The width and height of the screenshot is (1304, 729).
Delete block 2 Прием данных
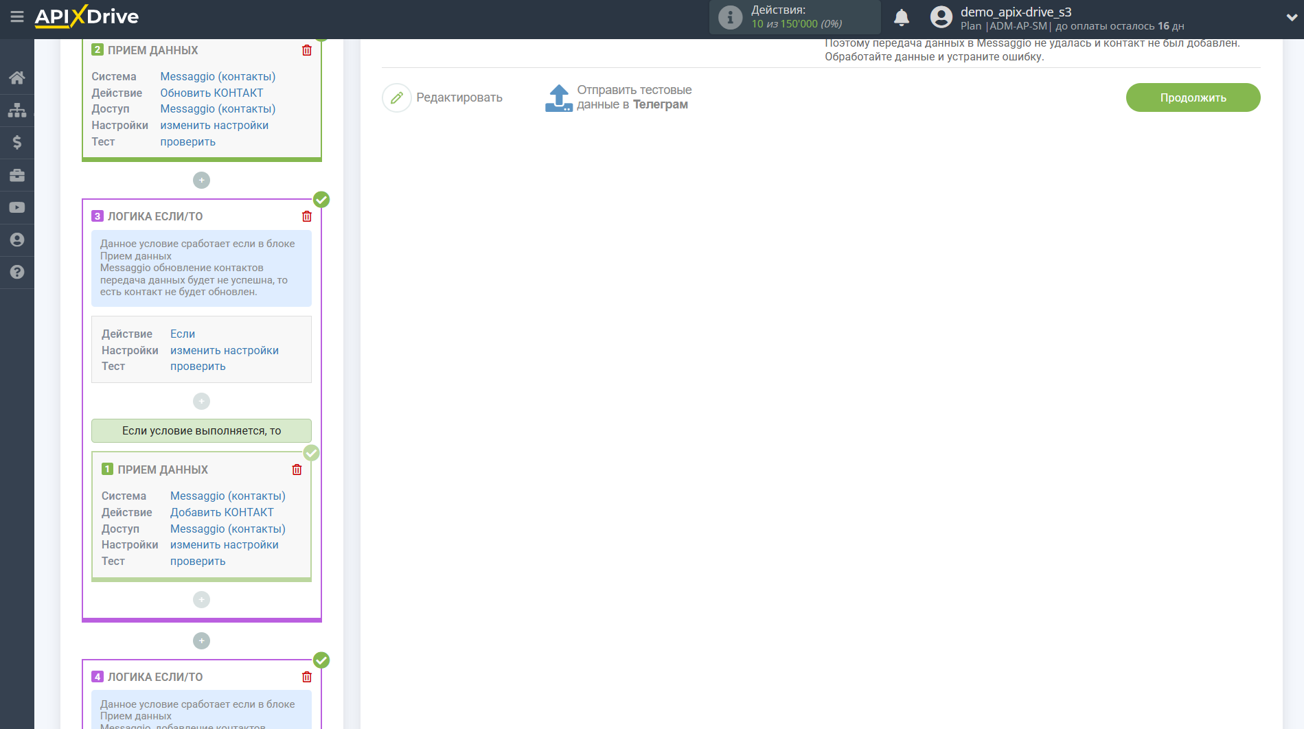307,50
